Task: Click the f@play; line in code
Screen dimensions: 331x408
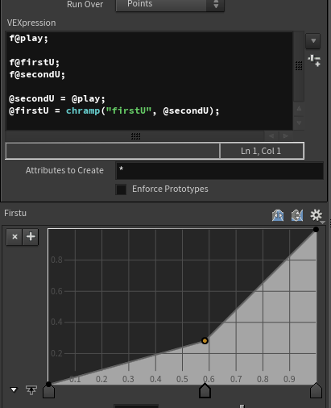Action: coord(29,38)
